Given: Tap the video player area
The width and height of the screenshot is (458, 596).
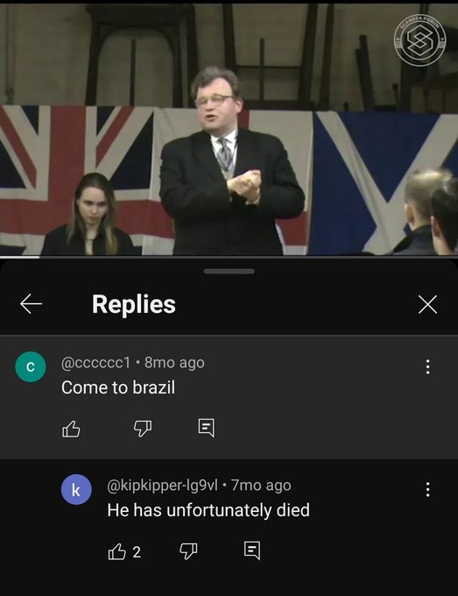Looking at the screenshot, I should 229,129.
